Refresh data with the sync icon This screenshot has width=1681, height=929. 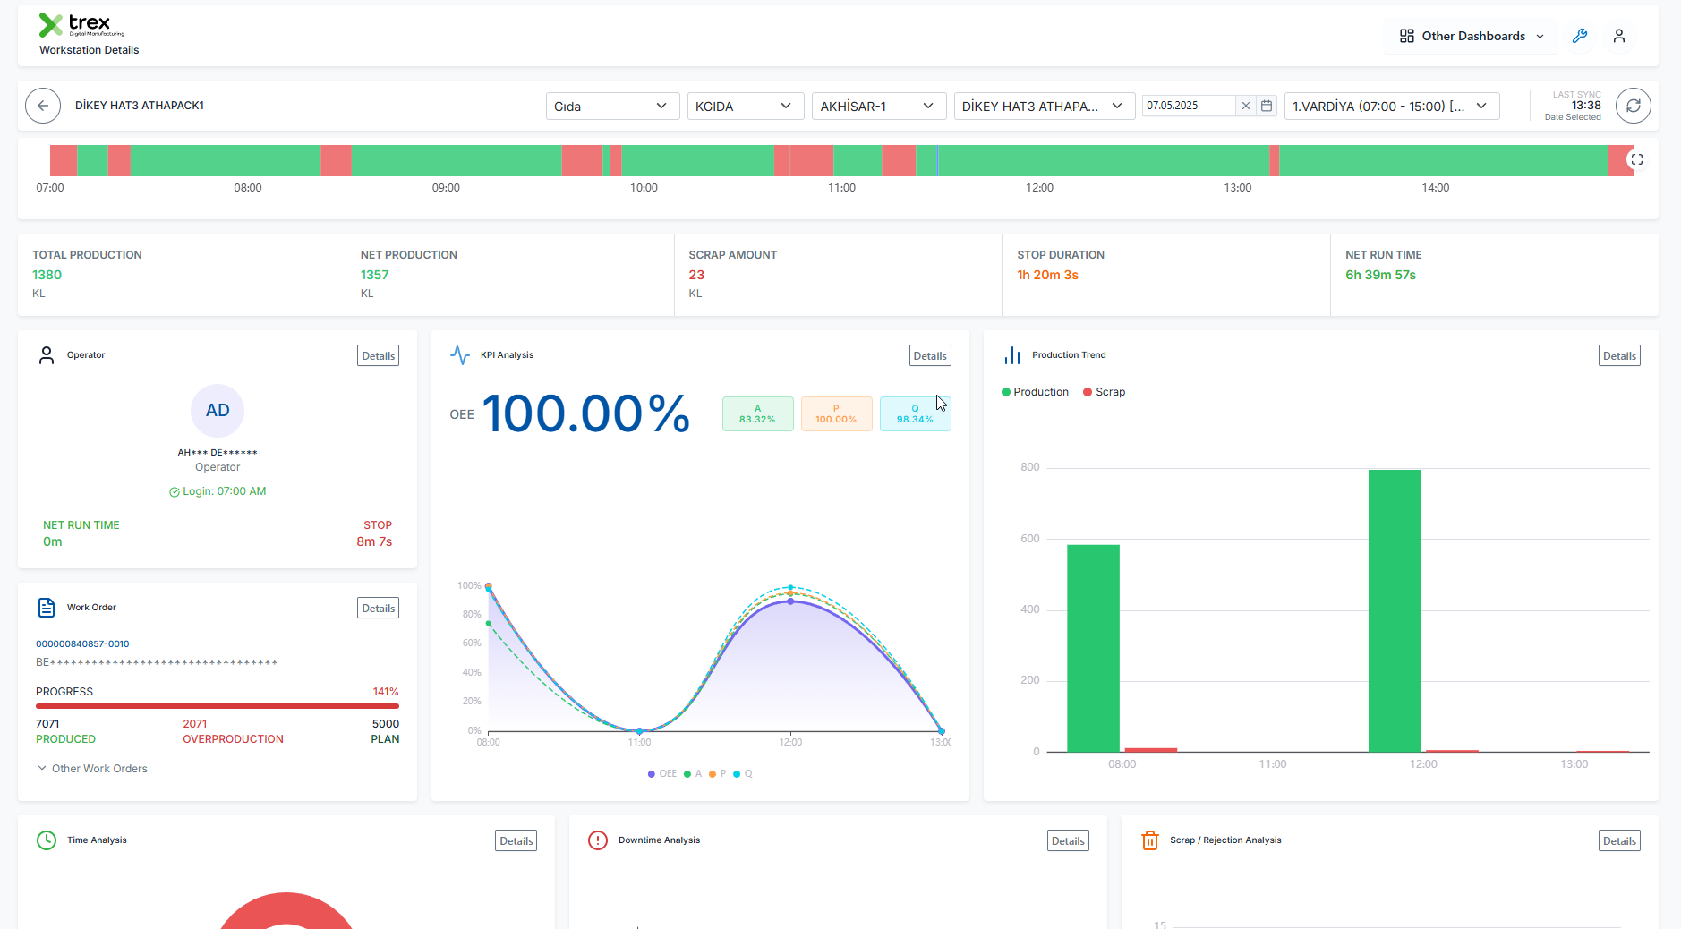pyautogui.click(x=1634, y=106)
